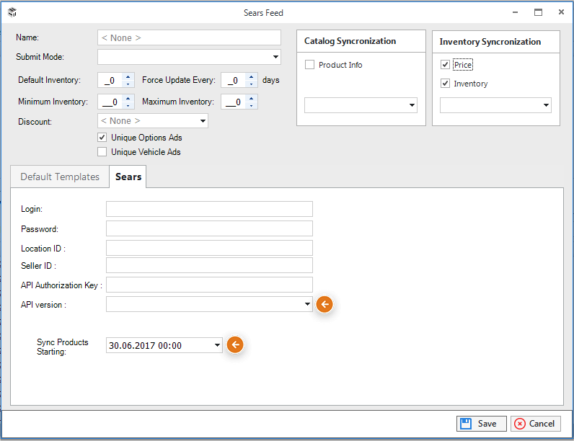The height and width of the screenshot is (441, 574).
Task: Open the Sync Products Starting date picker
Action: (164, 345)
